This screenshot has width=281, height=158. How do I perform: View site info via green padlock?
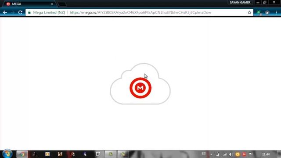tap(29, 12)
